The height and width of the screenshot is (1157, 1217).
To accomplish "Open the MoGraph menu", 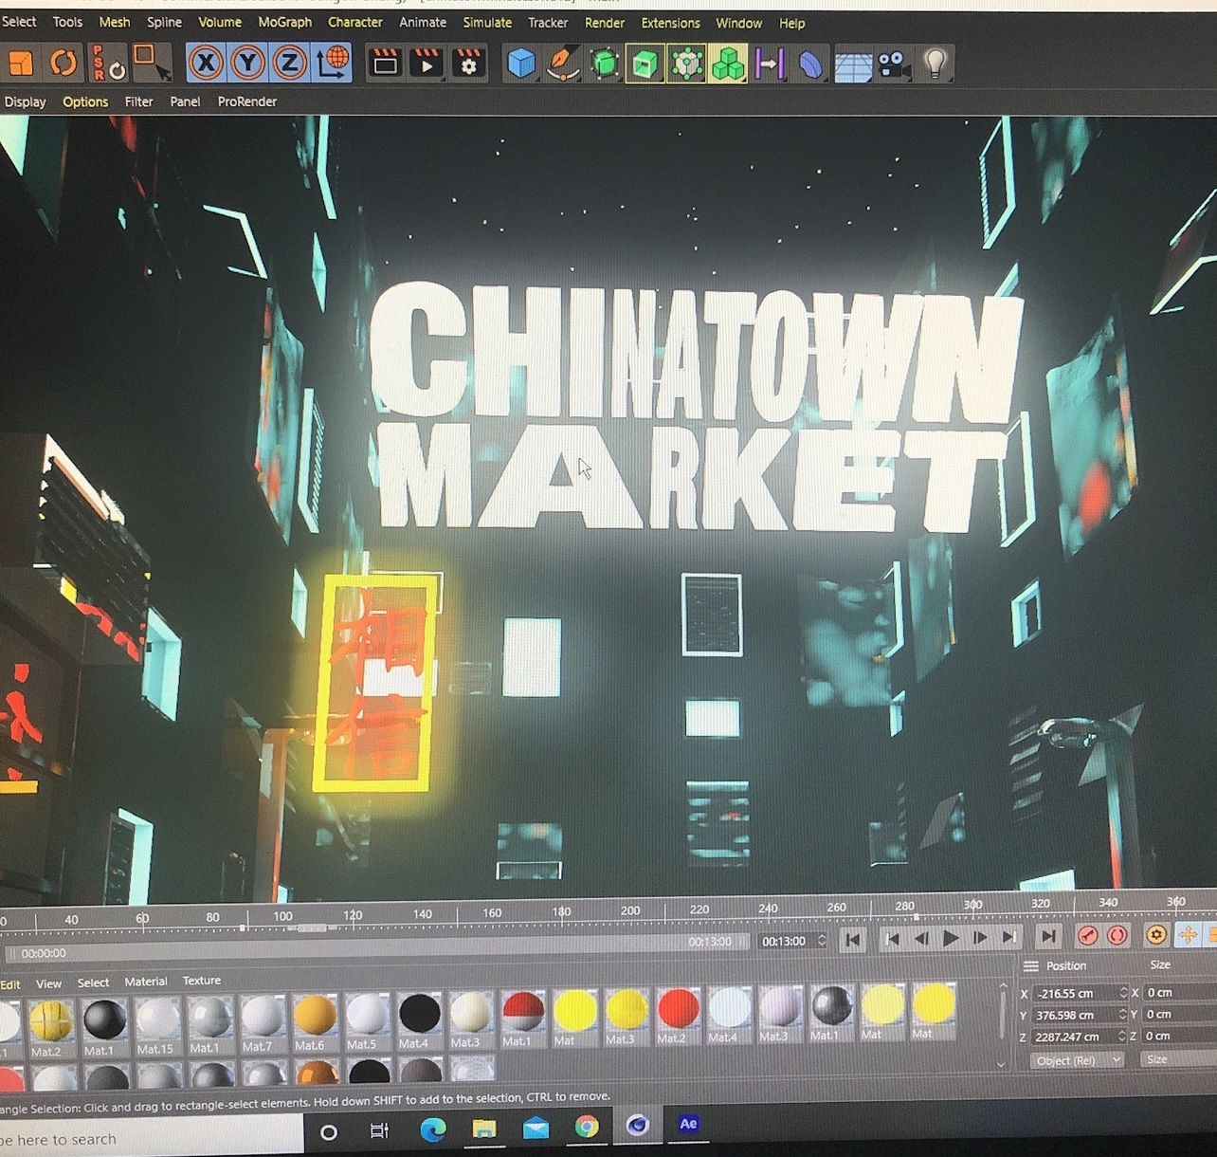I will [x=284, y=22].
